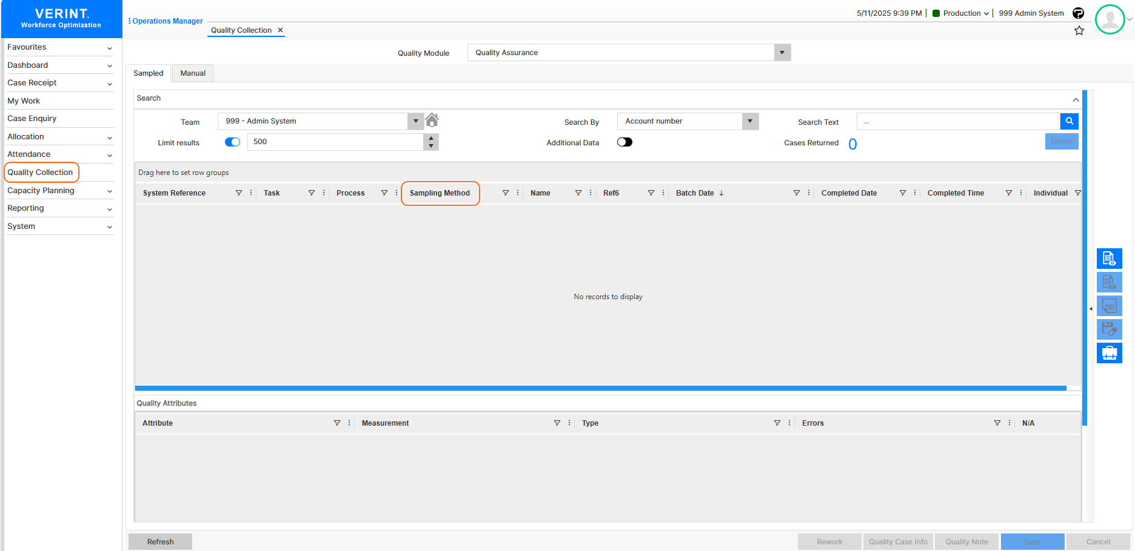Open the filter on System Reference column
The width and height of the screenshot is (1135, 551).
239,193
